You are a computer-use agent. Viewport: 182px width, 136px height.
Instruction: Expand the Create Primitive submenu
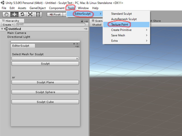point(126,30)
